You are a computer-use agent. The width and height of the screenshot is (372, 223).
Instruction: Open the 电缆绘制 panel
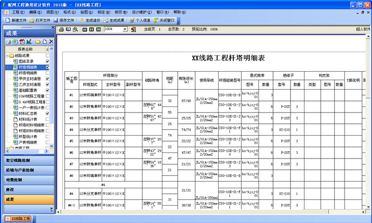29,180
